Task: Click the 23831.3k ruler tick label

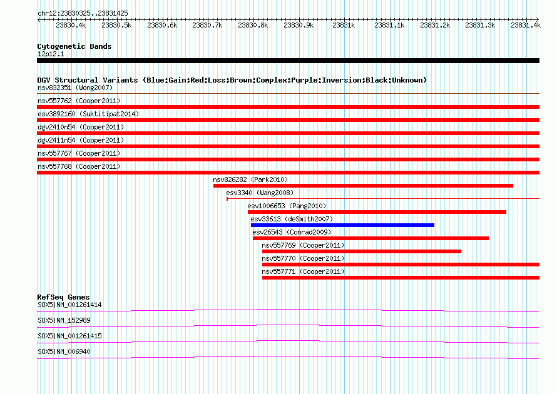Action: tap(480, 25)
